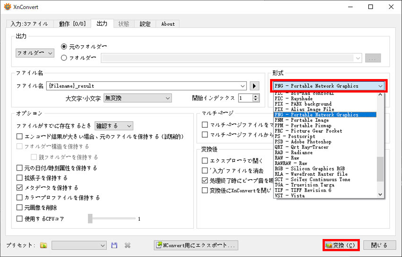
Task: Select RAWRAW - Raw format
Action: click(325, 163)
